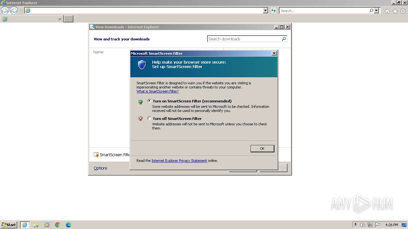The height and width of the screenshot is (229, 408).
Task: Click the Name column header in downloads
Action: (98, 52)
